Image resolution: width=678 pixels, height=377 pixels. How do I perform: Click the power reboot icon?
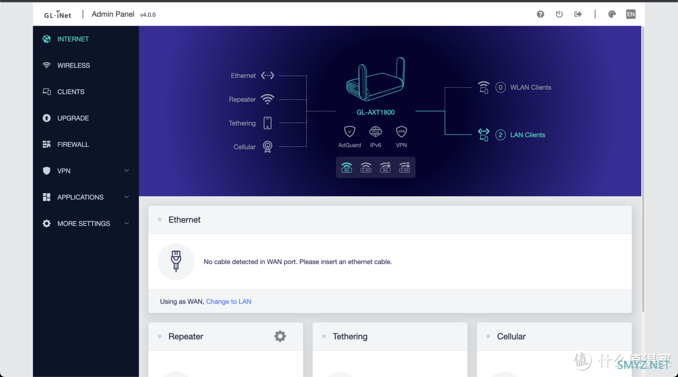point(559,14)
